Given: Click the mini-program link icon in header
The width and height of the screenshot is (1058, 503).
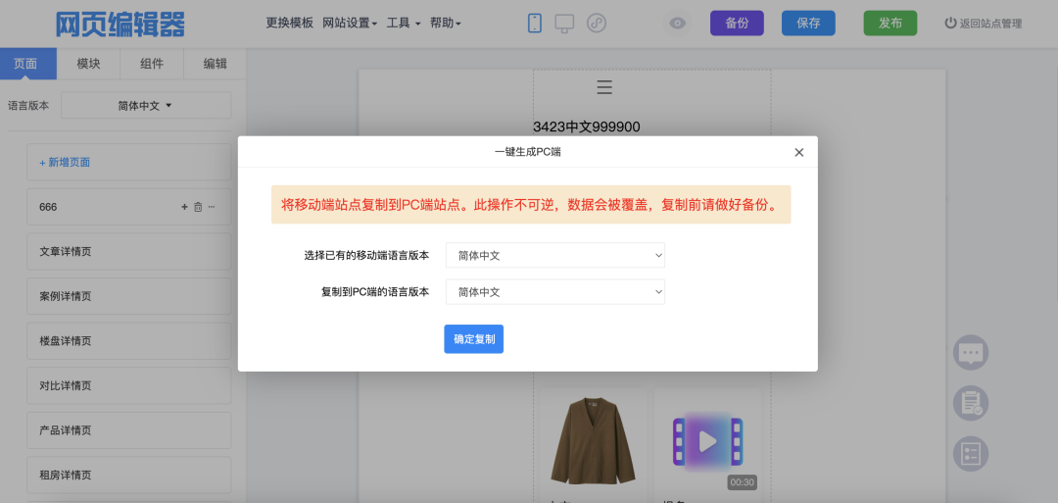Looking at the screenshot, I should (x=597, y=23).
